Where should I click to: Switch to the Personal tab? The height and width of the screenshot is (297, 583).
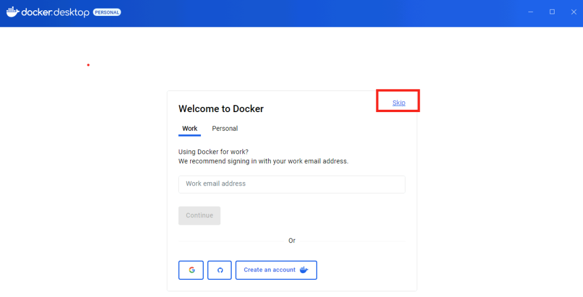(224, 129)
